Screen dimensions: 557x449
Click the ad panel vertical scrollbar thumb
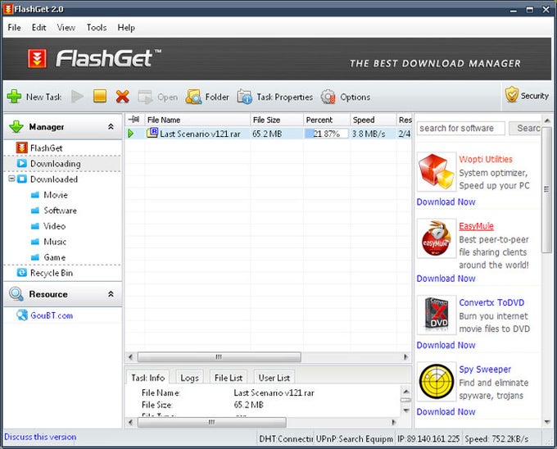pos(547,189)
